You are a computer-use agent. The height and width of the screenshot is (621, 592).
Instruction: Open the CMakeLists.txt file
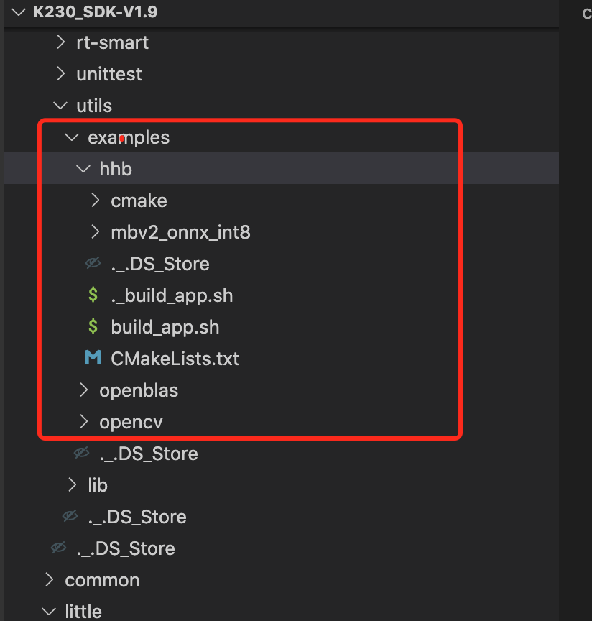click(175, 359)
